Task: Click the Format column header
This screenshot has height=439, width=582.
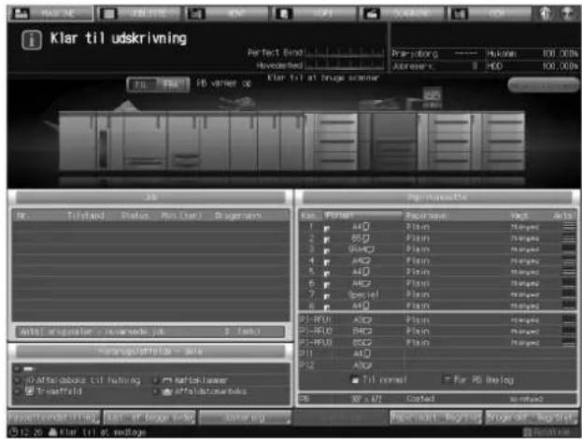Action: pyautogui.click(x=363, y=215)
